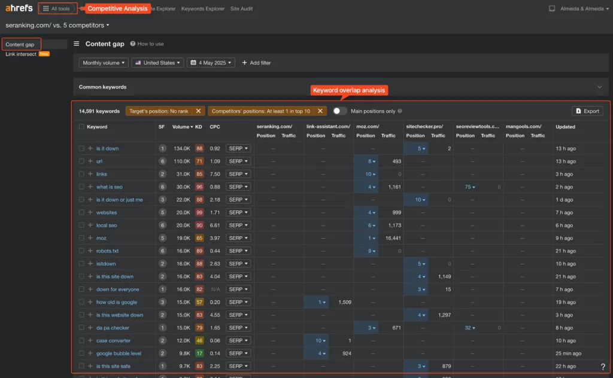Open the 'local seo' keyword link
Image resolution: width=613 pixels, height=378 pixels.
[x=107, y=225]
